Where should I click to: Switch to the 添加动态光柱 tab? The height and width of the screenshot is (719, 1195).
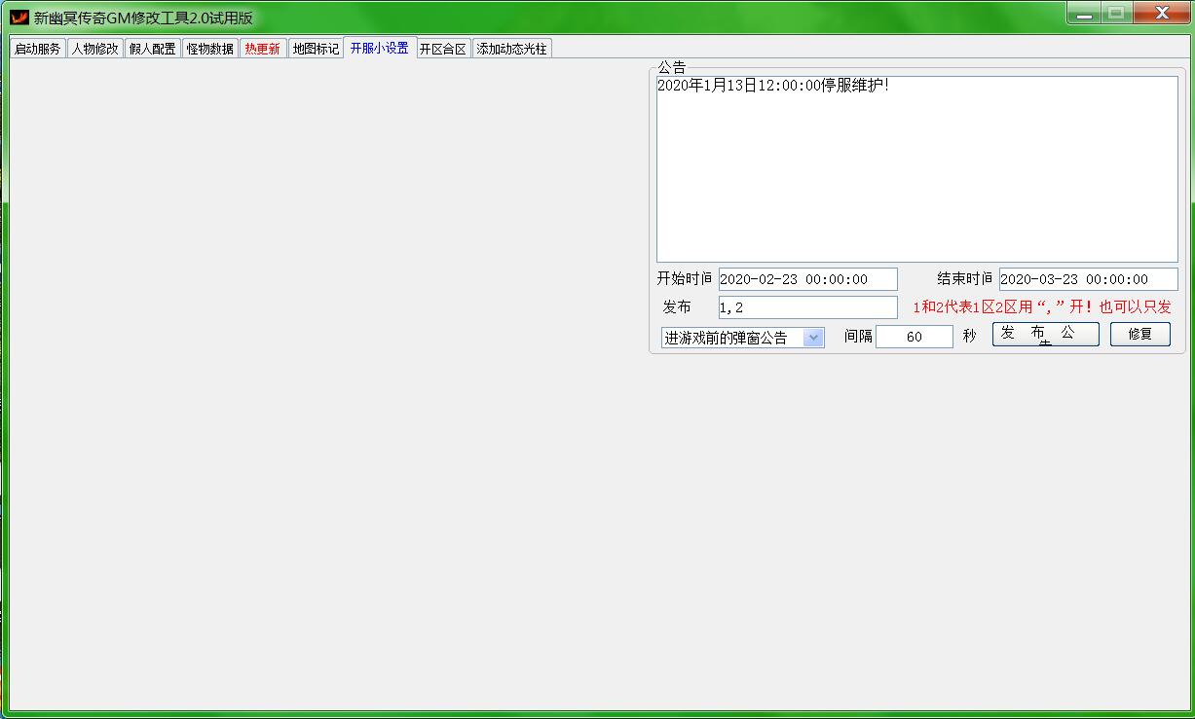tap(511, 49)
